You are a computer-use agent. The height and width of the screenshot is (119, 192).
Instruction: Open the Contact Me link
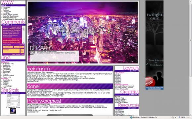point(7,12)
